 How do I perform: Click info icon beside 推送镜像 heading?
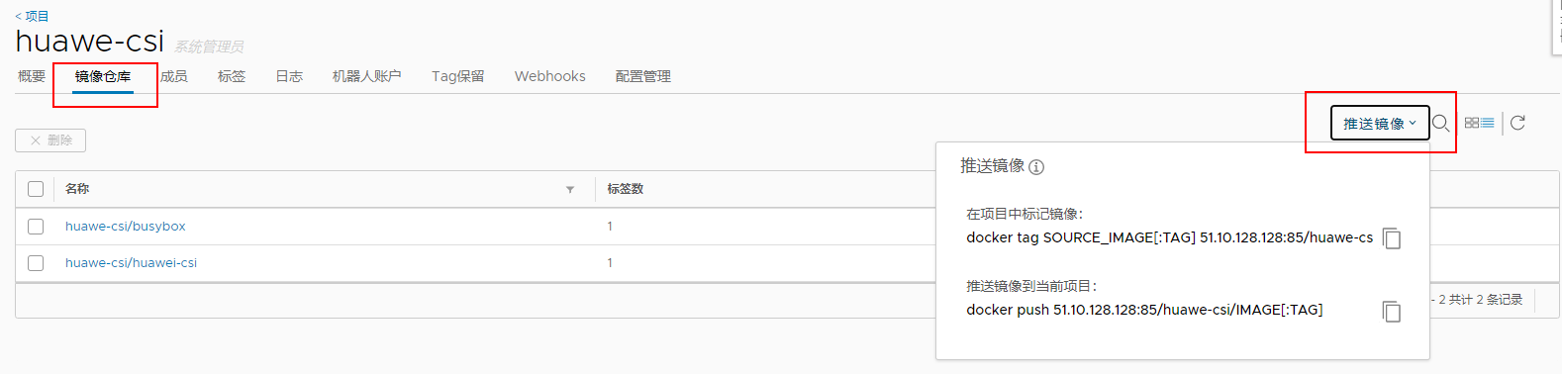[x=1036, y=167]
